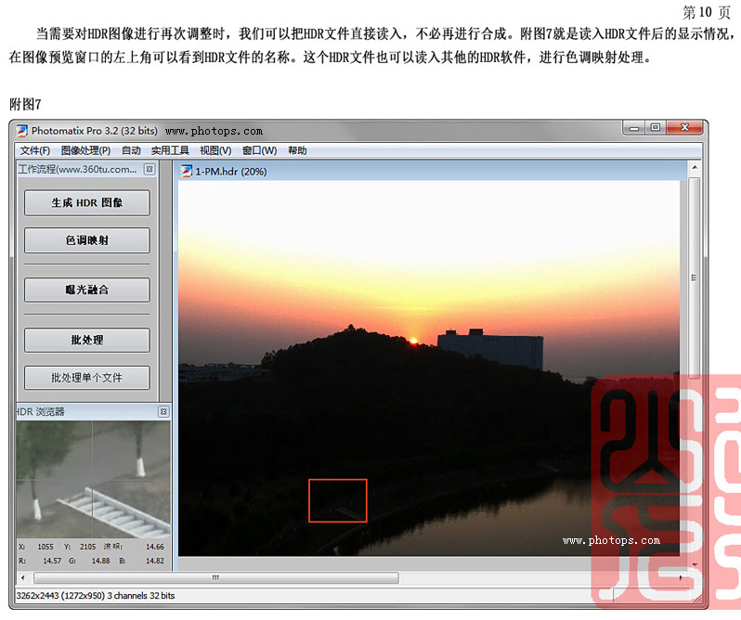Image resolution: width=741 pixels, height=620 pixels.
Task: Open the 帮助 menu
Action: tap(297, 150)
